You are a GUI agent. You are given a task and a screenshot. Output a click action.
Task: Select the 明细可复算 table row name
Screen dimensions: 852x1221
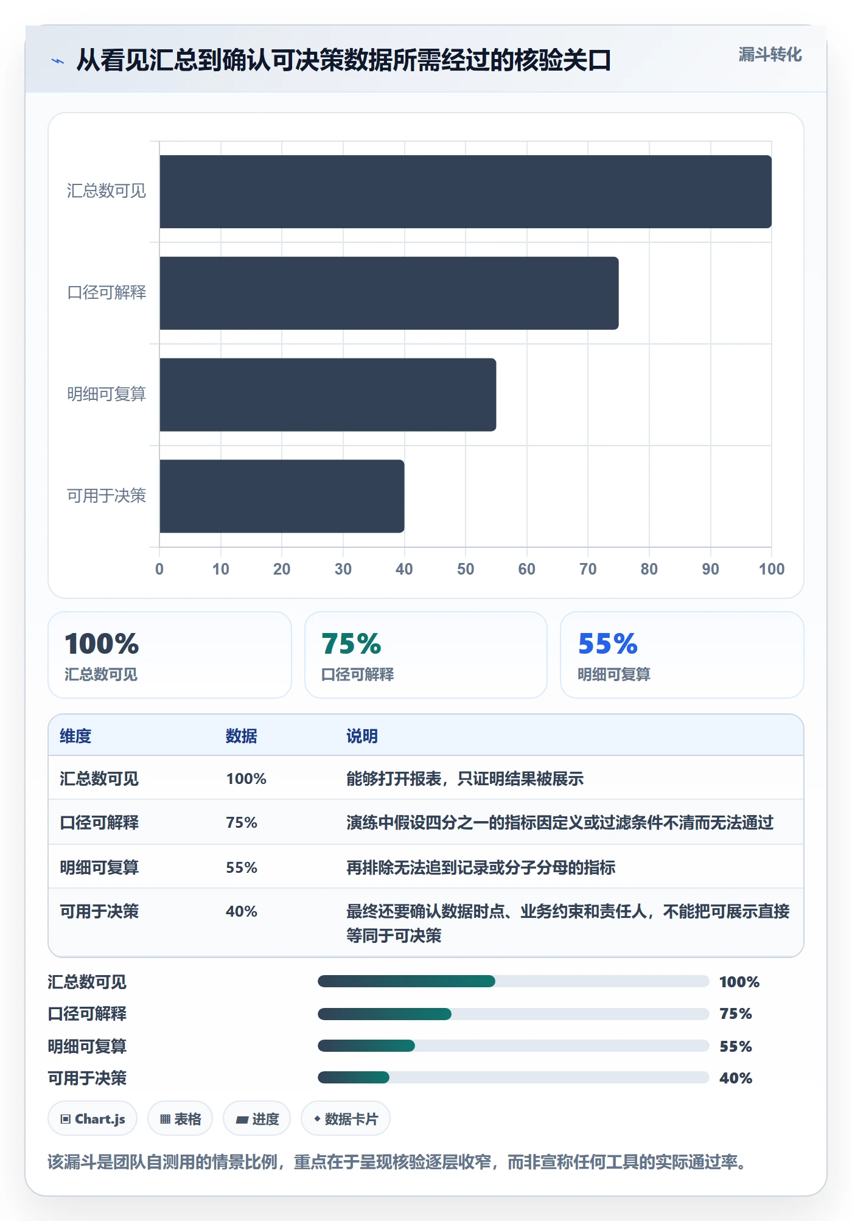coord(99,867)
